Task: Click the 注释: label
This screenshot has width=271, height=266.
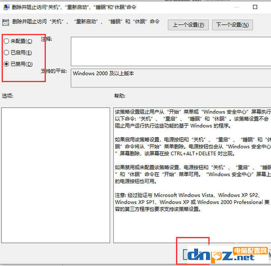Action: pyautogui.click(x=47, y=39)
